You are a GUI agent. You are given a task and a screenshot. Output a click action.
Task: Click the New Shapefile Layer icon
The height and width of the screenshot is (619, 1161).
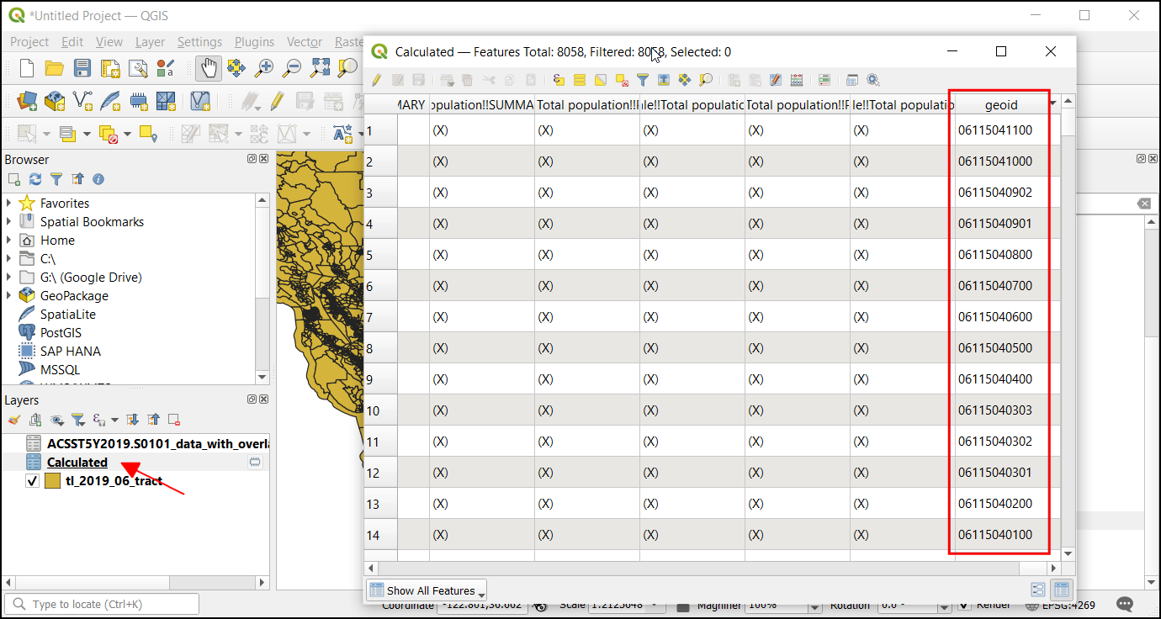pyautogui.click(x=82, y=102)
